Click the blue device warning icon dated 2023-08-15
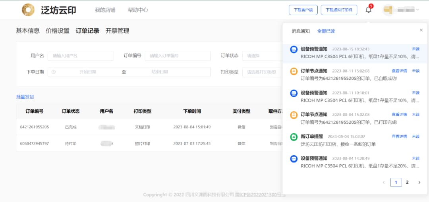429x202 pixels. click(x=294, y=50)
